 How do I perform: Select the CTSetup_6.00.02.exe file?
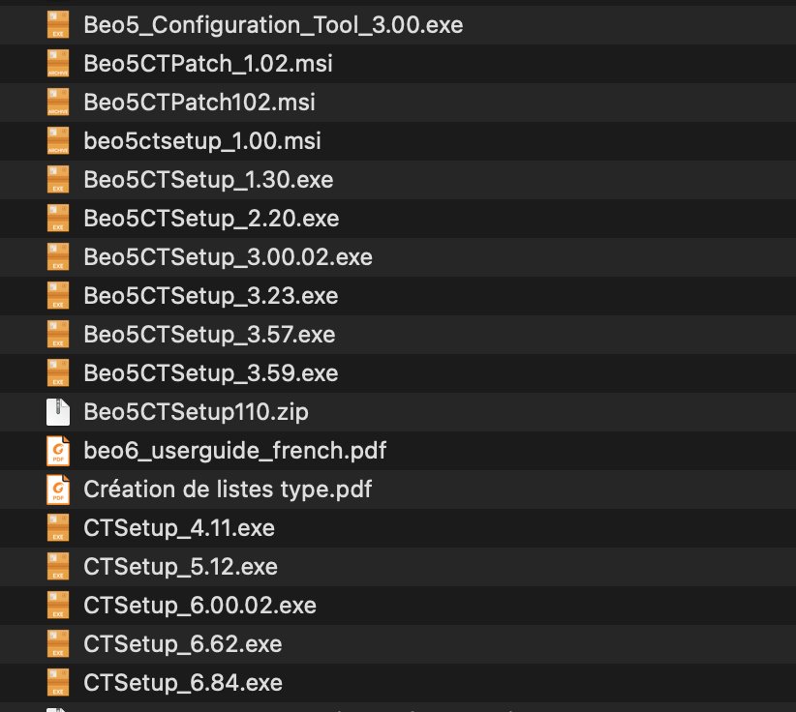[199, 606]
